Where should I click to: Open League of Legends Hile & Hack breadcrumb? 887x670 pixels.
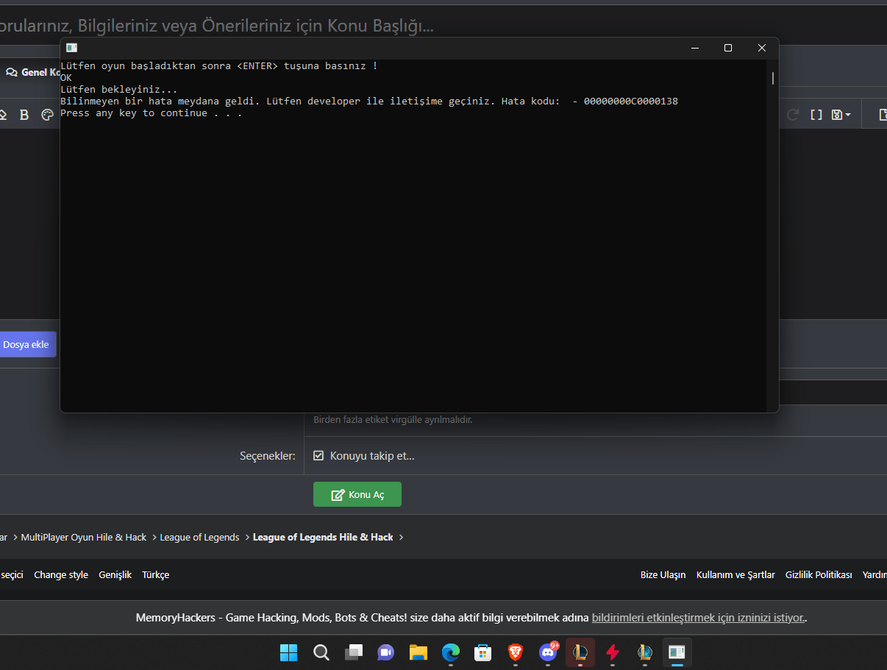323,538
